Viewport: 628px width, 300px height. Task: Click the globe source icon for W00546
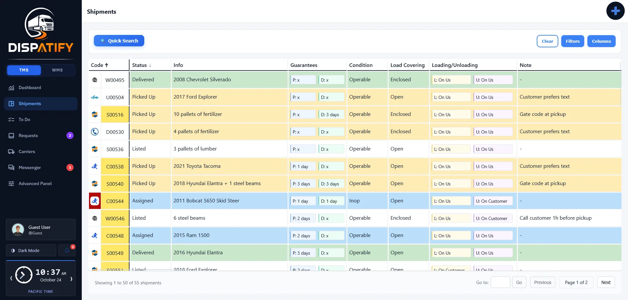[x=95, y=218]
